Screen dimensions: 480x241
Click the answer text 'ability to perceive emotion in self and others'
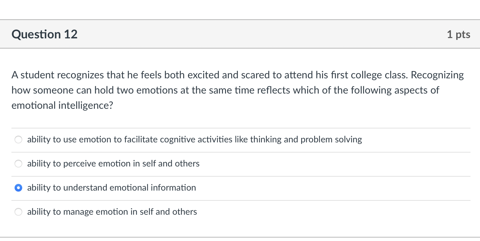(x=113, y=164)
